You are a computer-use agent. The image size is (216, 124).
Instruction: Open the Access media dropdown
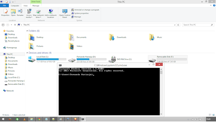[29, 14]
